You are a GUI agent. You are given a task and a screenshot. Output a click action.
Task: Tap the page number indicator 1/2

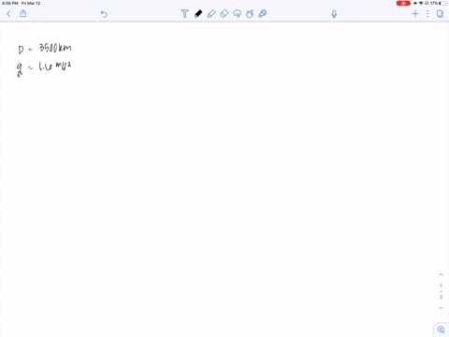[x=441, y=291]
